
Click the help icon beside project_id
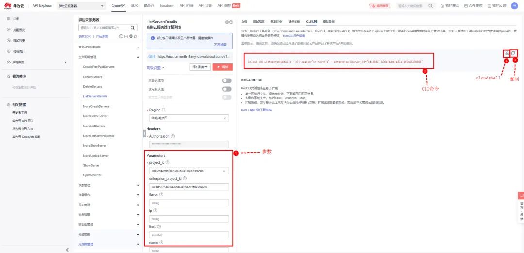point(167,162)
